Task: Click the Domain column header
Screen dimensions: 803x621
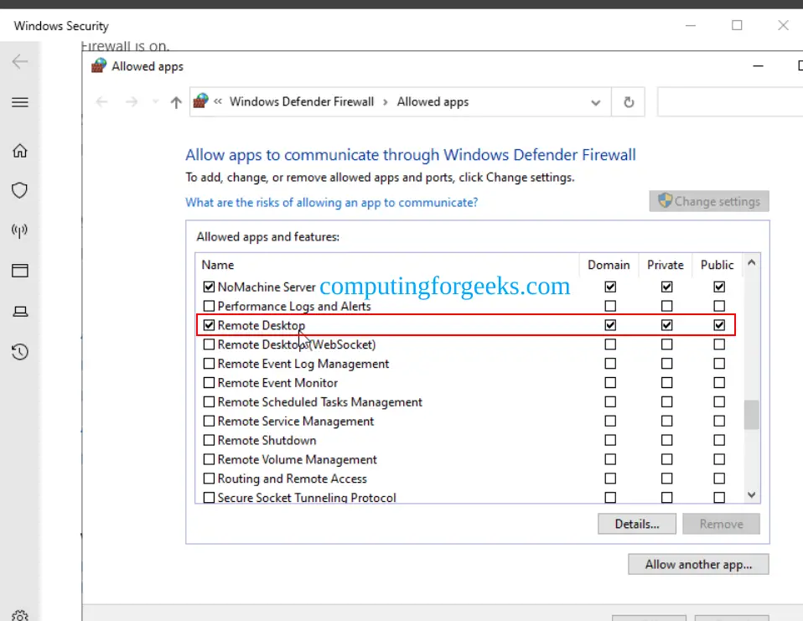Action: point(609,265)
